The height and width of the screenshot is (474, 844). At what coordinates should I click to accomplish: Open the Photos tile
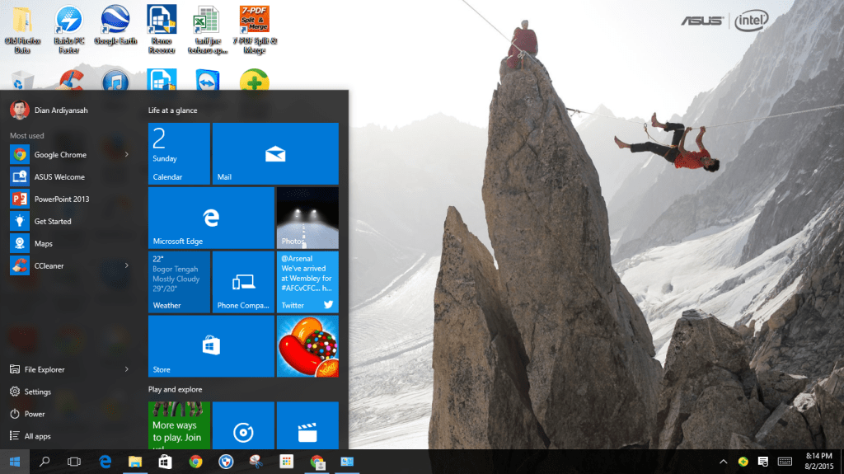click(308, 218)
